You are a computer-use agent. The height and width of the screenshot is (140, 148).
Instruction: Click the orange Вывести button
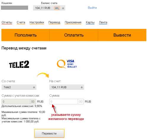pyautogui.click(x=122, y=35)
